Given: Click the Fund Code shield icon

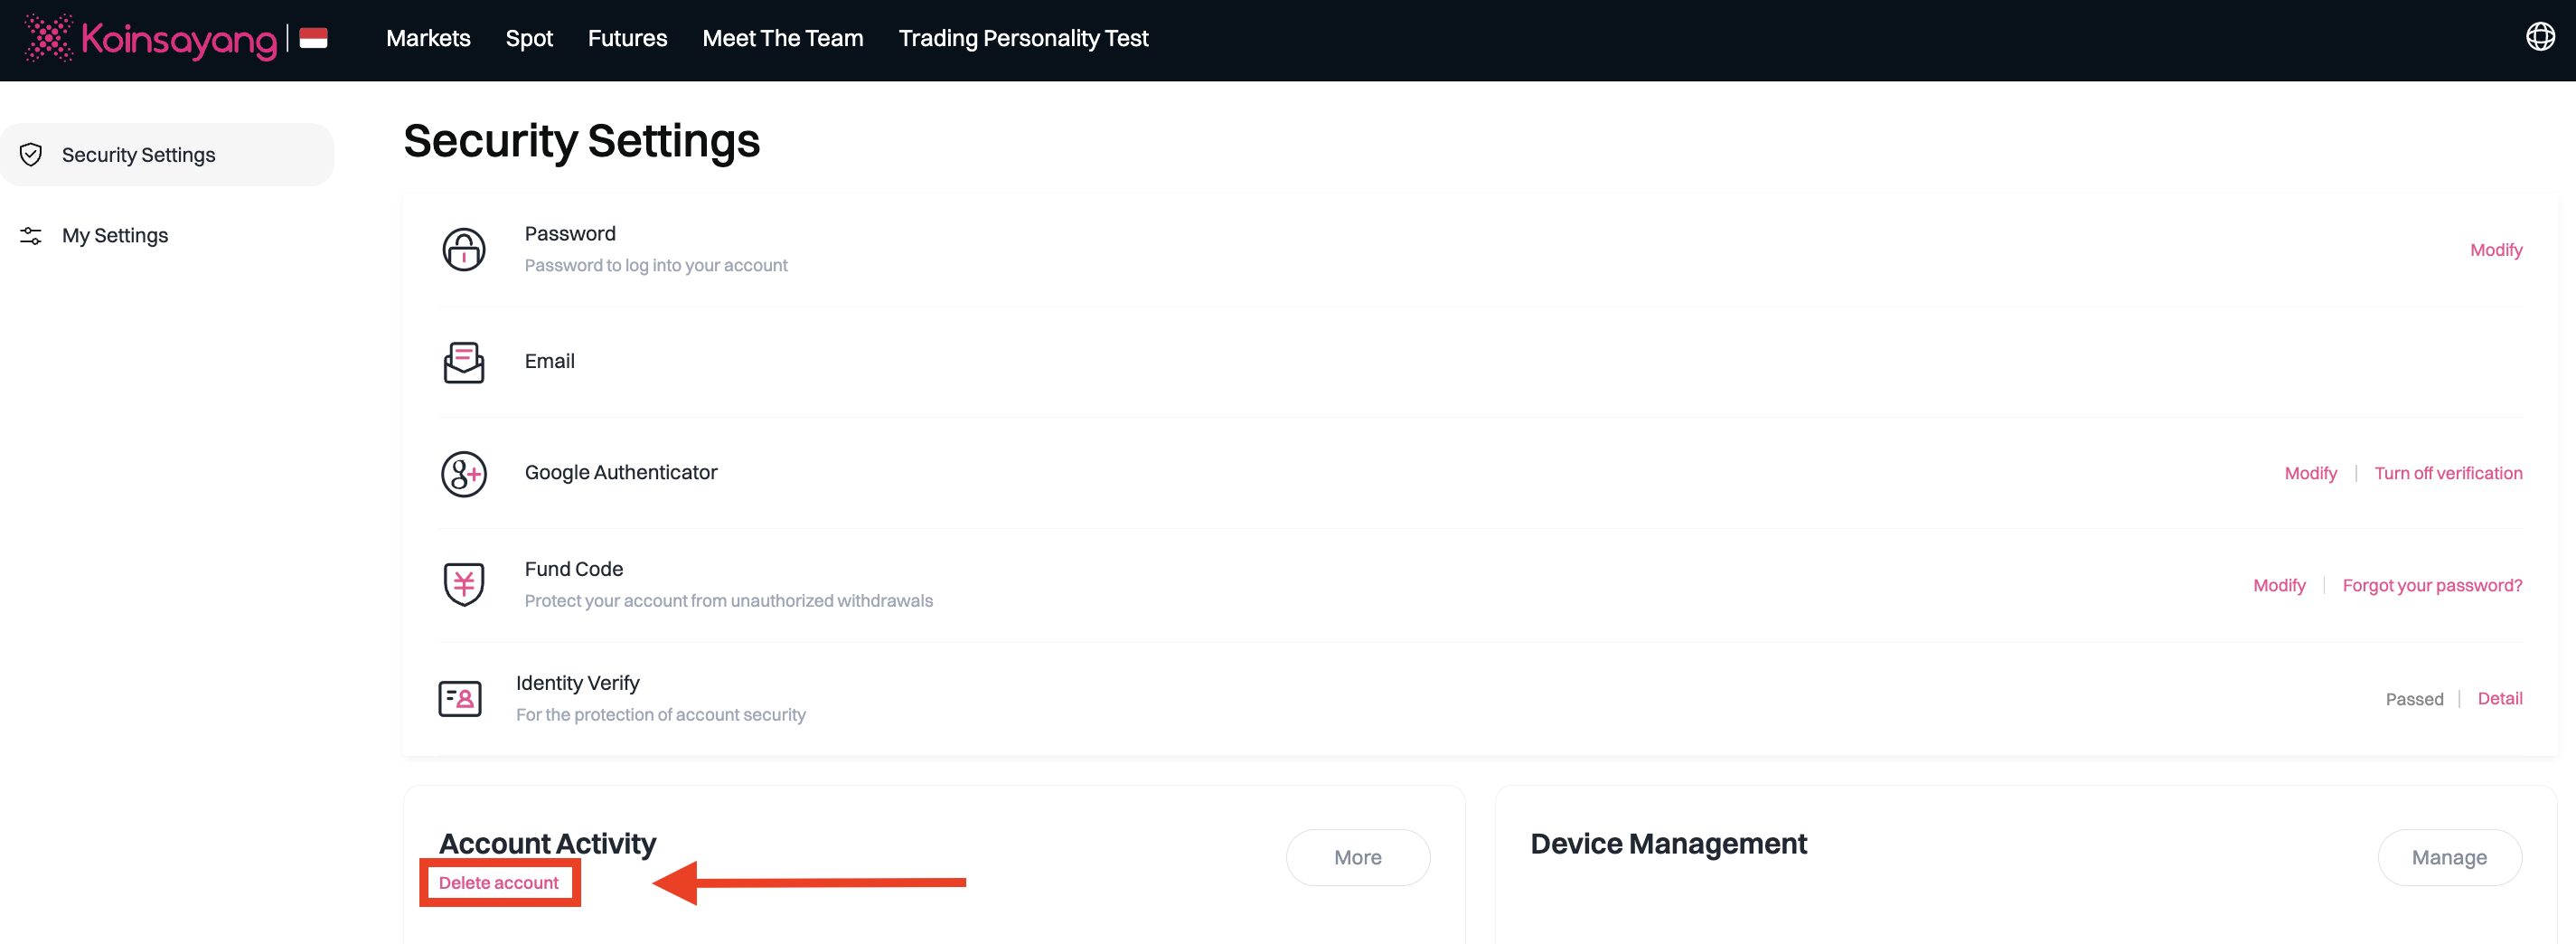Looking at the screenshot, I should point(463,585).
